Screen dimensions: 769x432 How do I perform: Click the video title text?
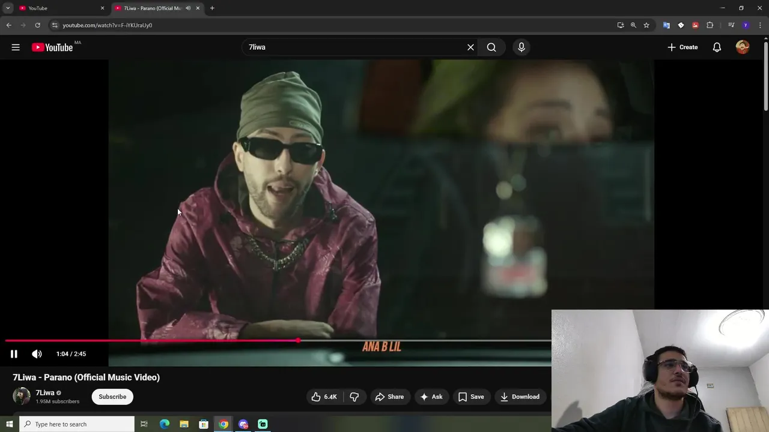click(86, 377)
